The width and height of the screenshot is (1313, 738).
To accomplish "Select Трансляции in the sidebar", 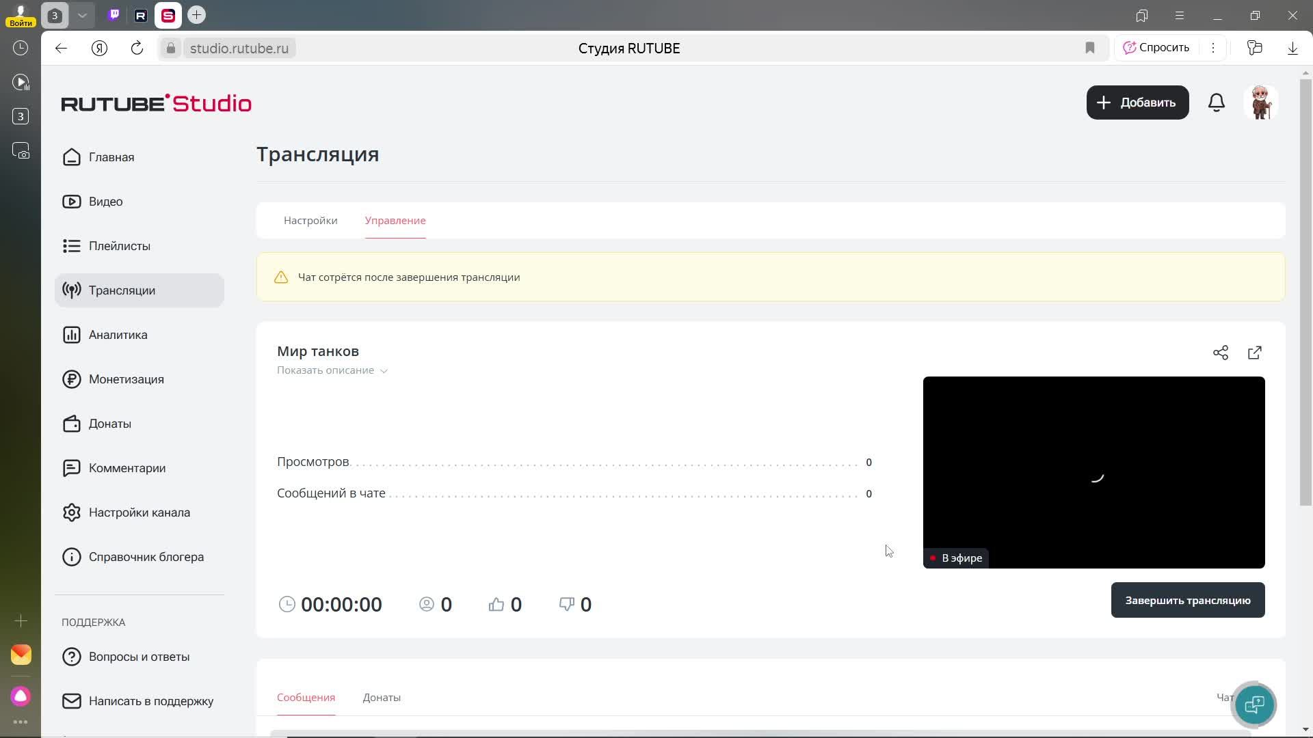I will tap(139, 290).
